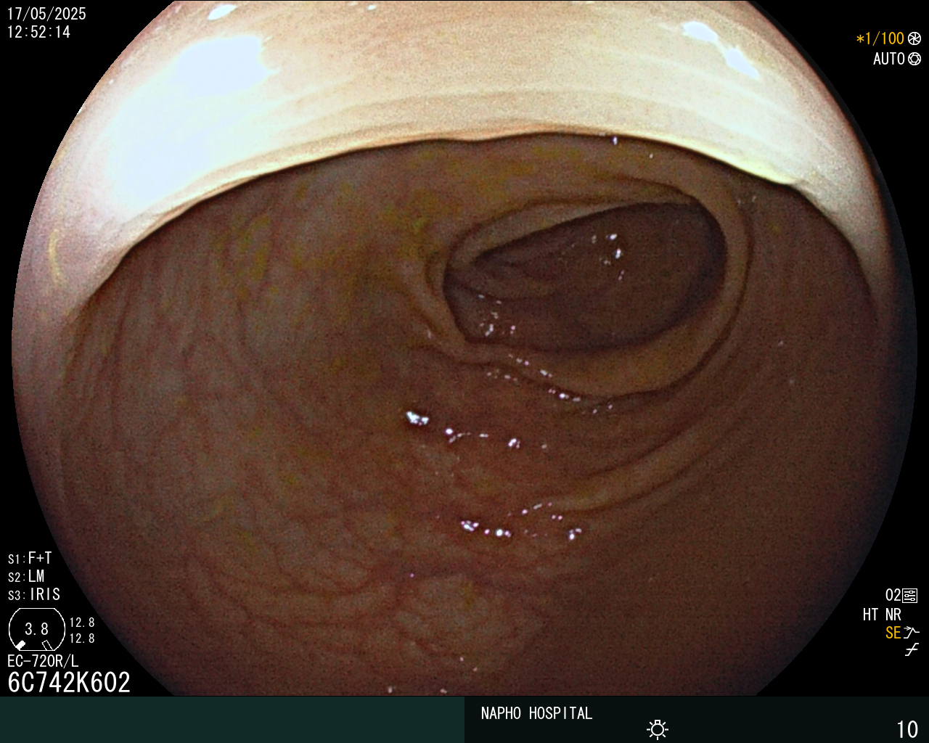Click the sliders settings icon beside 02
The image size is (929, 743).
coord(910,596)
